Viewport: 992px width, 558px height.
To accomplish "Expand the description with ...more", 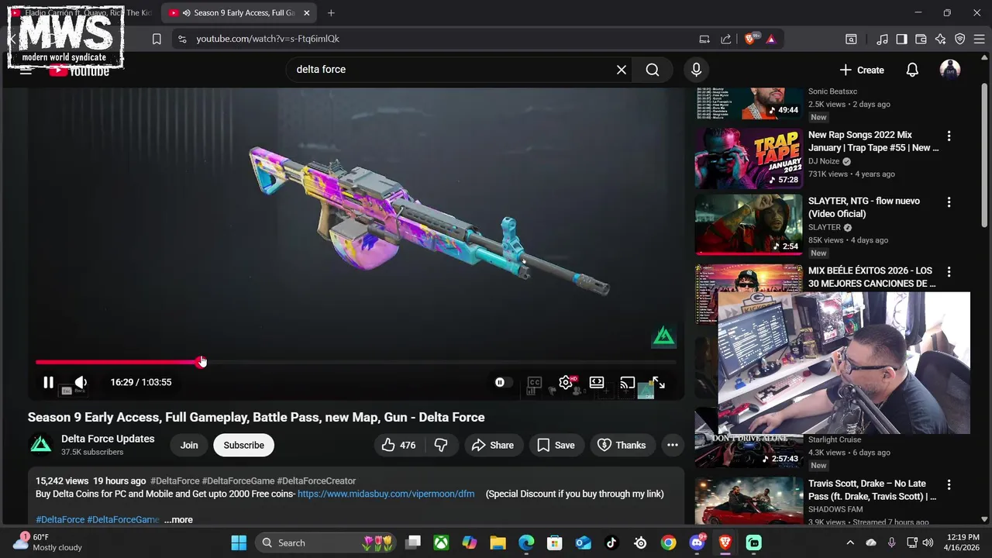I will point(178,520).
